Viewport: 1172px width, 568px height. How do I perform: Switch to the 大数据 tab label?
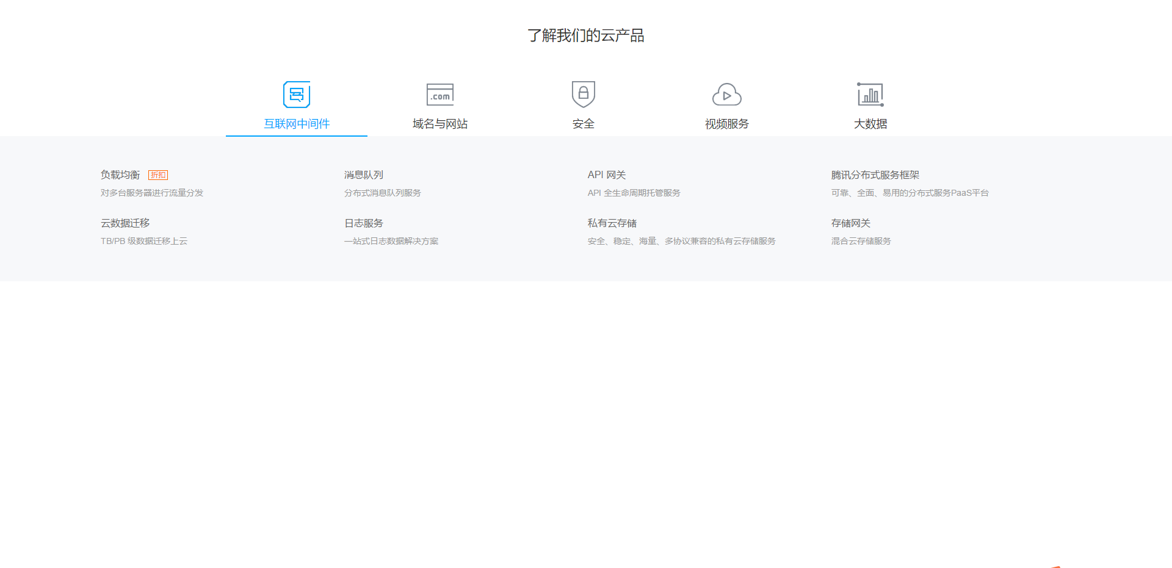(870, 124)
